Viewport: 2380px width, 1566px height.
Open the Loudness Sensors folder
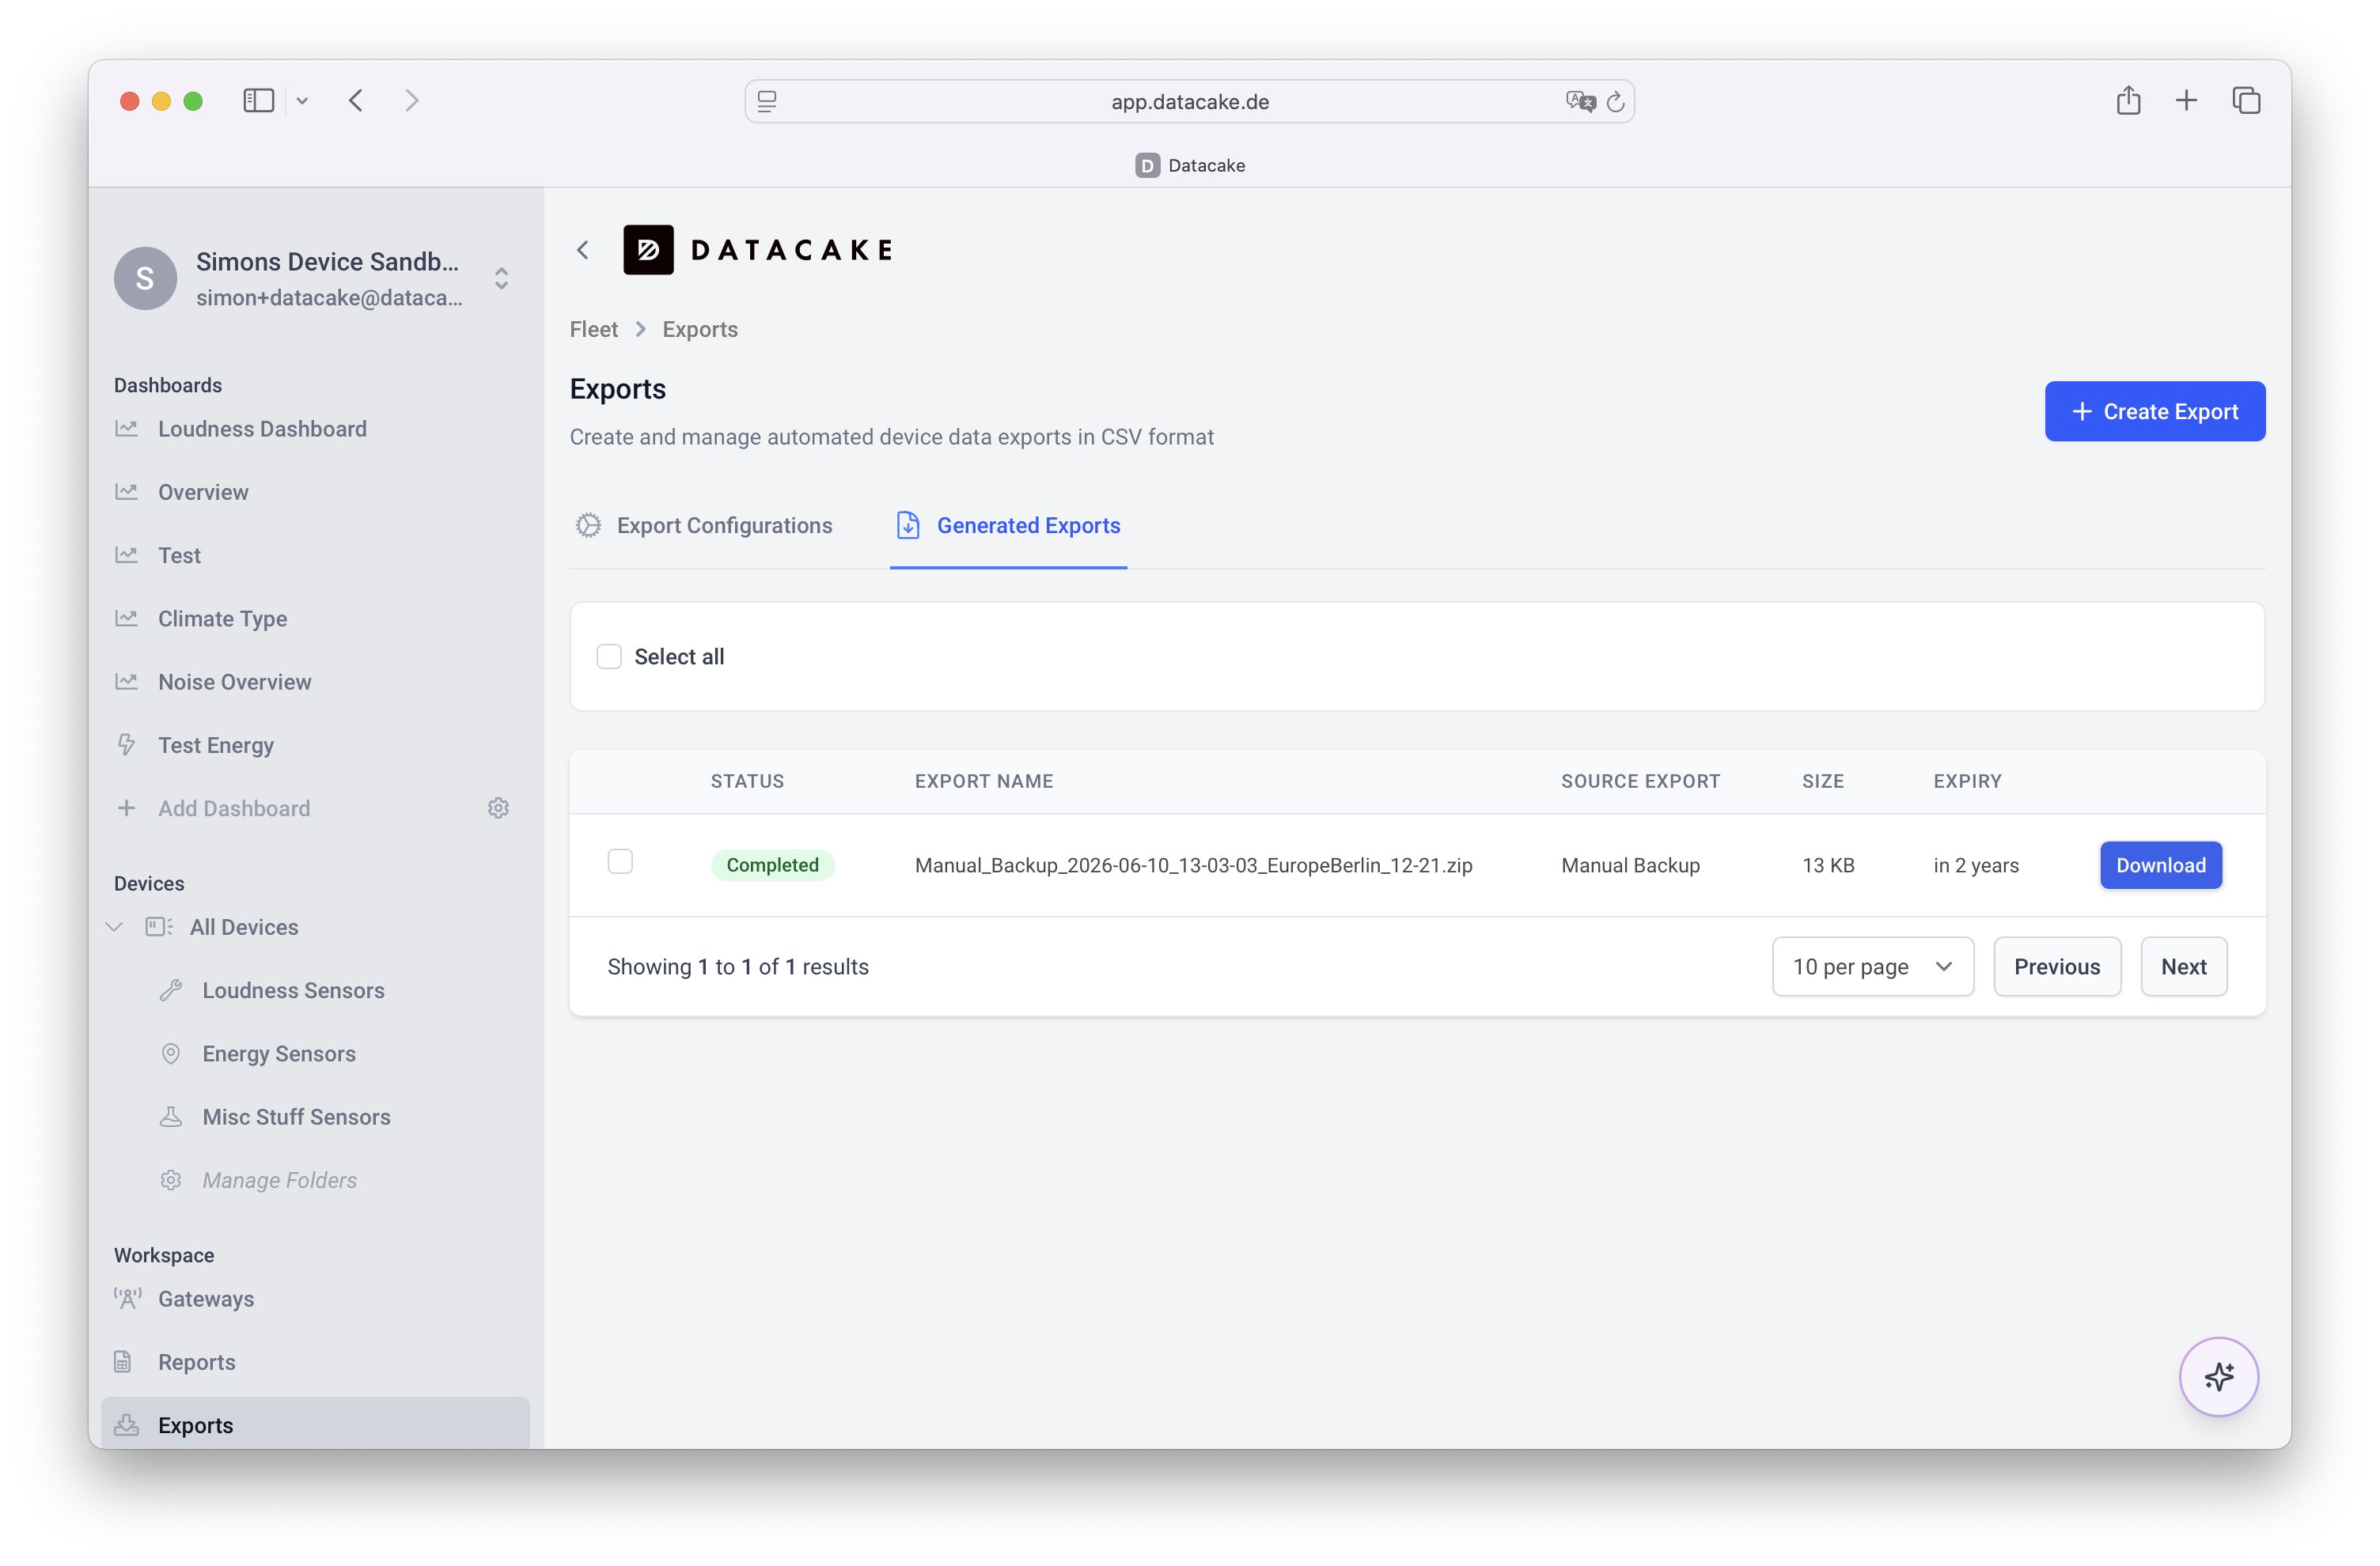click(x=293, y=990)
